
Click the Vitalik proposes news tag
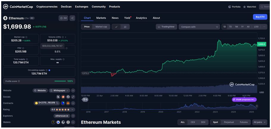(245, 100)
